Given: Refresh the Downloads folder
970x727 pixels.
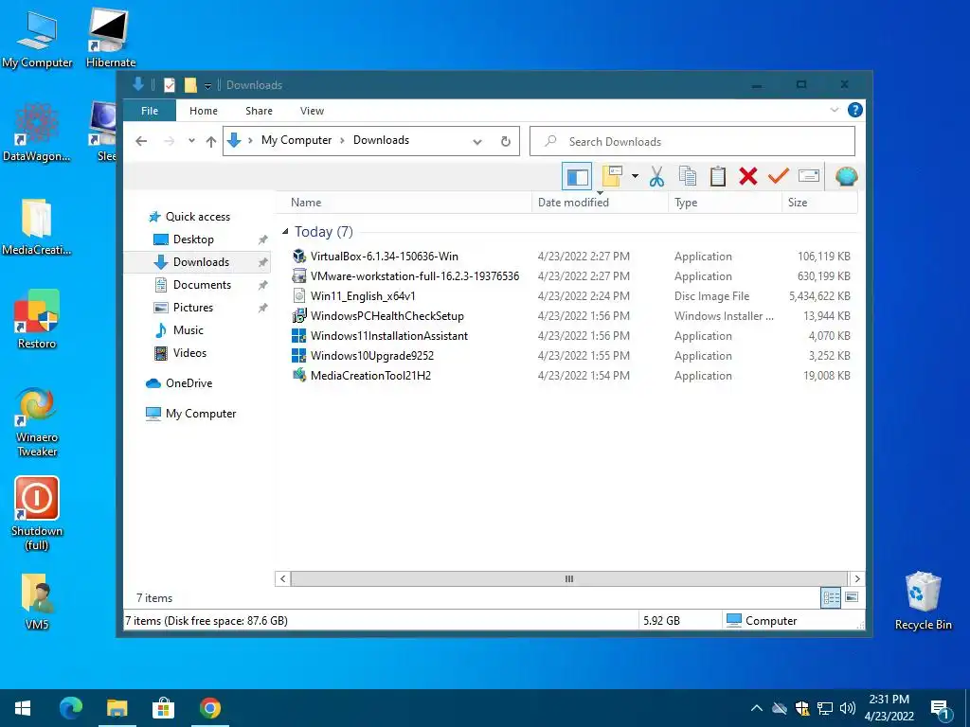Looking at the screenshot, I should pos(506,142).
